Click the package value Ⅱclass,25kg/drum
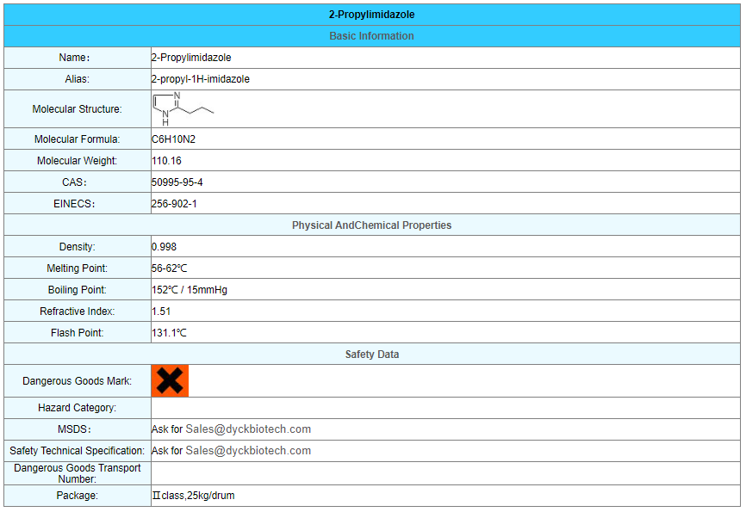Screen dimensions: 746x512 point(193,496)
